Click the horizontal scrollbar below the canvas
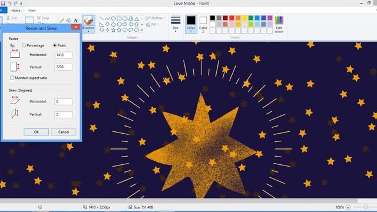Image resolution: width=377 pixels, height=212 pixels. (x=179, y=201)
